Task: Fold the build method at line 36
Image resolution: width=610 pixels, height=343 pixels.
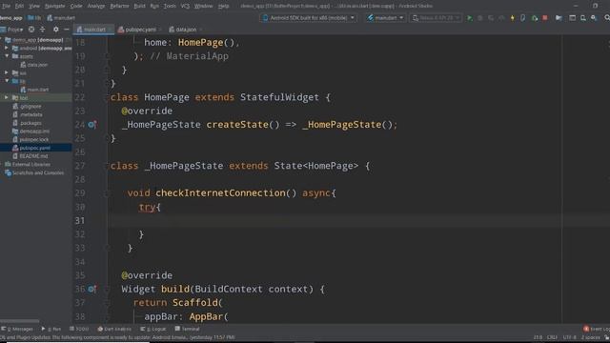Action: point(107,289)
